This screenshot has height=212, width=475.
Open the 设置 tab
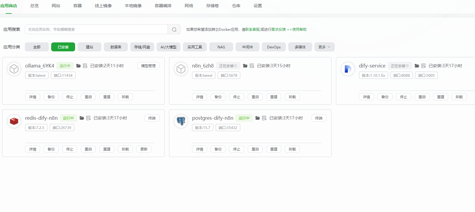pyautogui.click(x=258, y=6)
